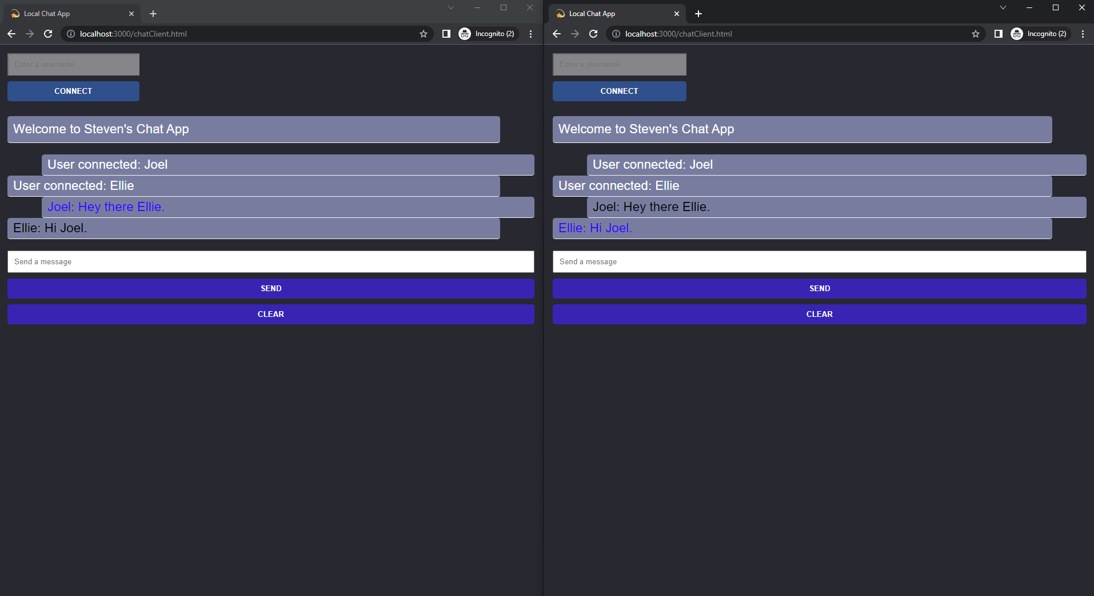Click the Local Chat App favicon on the left tab

click(x=14, y=13)
